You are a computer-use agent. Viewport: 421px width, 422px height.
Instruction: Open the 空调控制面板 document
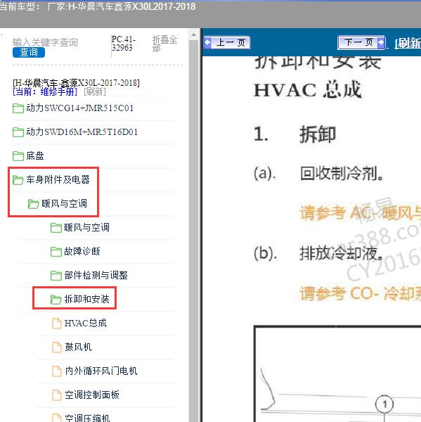click(92, 395)
